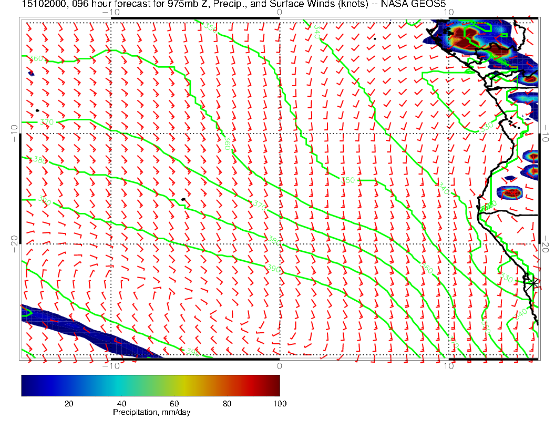Image resolution: width=555 pixels, height=429 pixels.
Task: Click the "Precipitation, mm/day" colorbar label
Action: [x=151, y=413]
